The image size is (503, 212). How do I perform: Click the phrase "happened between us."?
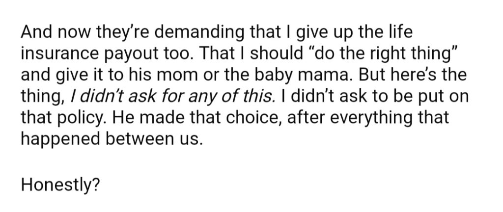112,139
